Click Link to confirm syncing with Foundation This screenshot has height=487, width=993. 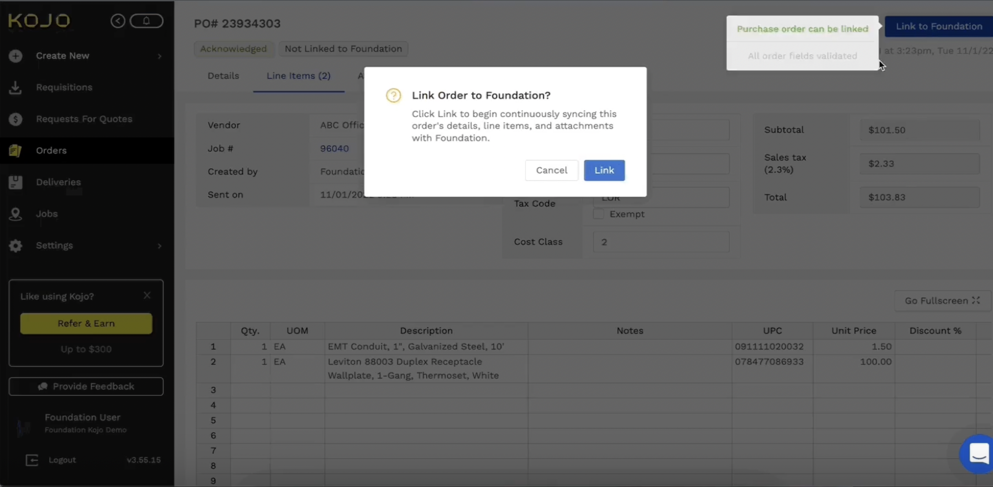pyautogui.click(x=604, y=170)
